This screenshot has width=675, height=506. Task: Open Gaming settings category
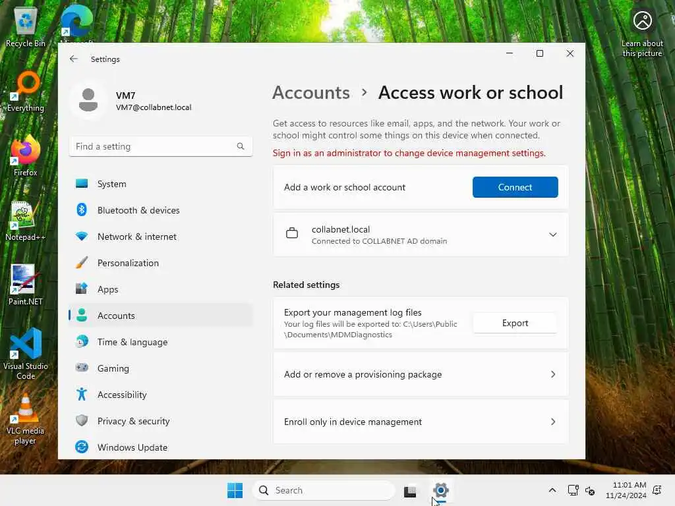pyautogui.click(x=161, y=368)
